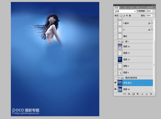Open the 不透明度 opacity slider arrow
This screenshot has width=161, height=119.
click(154, 11)
